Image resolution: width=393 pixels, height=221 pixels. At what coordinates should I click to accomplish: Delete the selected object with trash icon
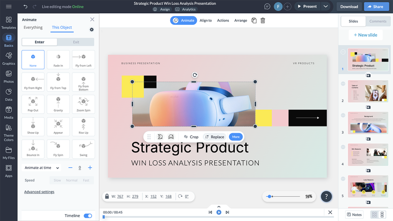point(263,21)
